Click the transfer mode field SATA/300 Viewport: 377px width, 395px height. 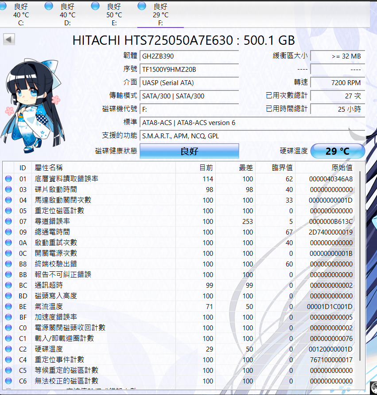[x=189, y=96]
